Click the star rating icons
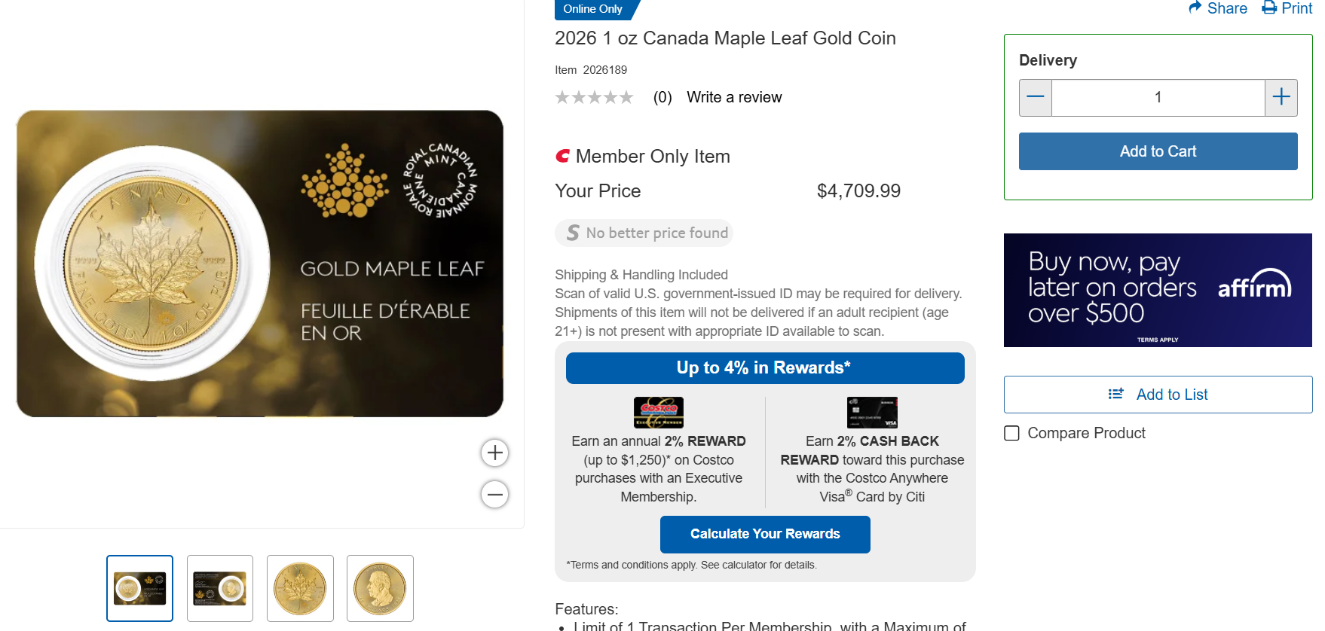The height and width of the screenshot is (631, 1325). [x=594, y=97]
